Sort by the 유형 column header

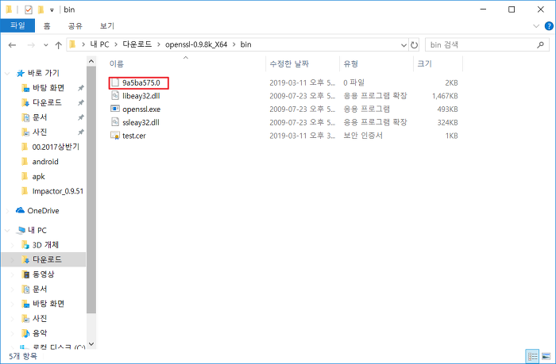click(351, 63)
